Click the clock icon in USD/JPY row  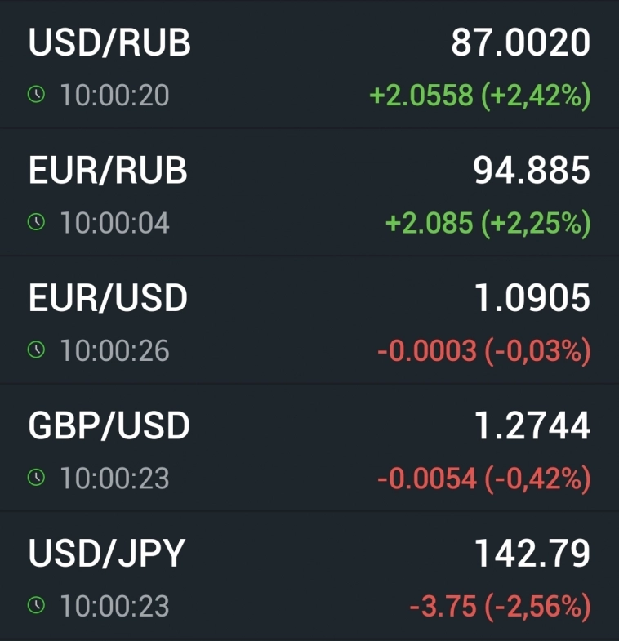[x=36, y=605]
